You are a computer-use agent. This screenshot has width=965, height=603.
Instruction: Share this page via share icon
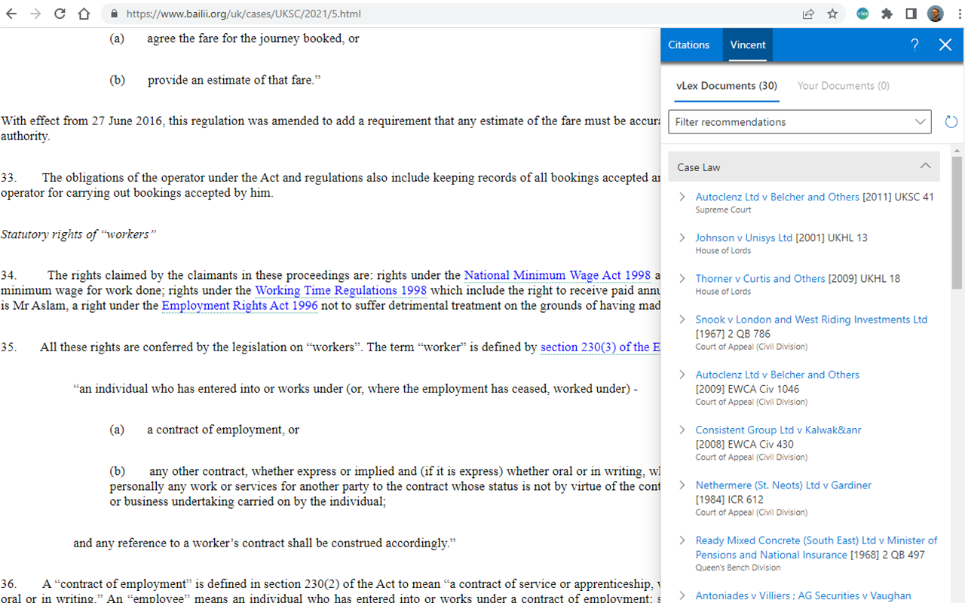(808, 14)
